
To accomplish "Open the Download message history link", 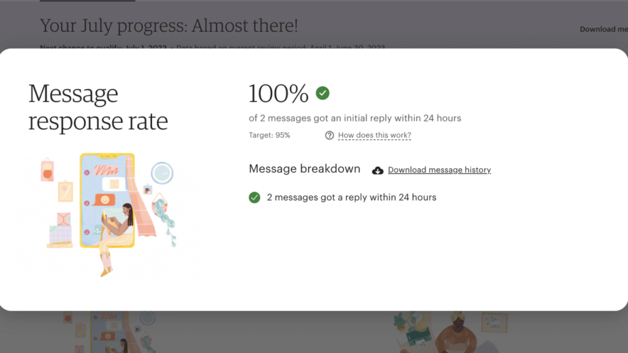I will 439,170.
